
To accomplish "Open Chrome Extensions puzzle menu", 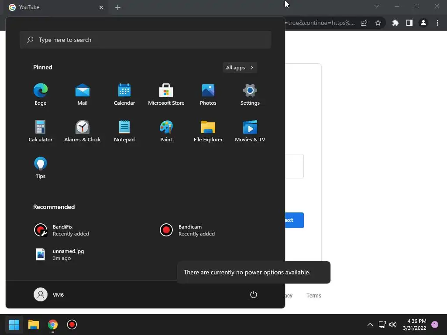I will (x=395, y=23).
